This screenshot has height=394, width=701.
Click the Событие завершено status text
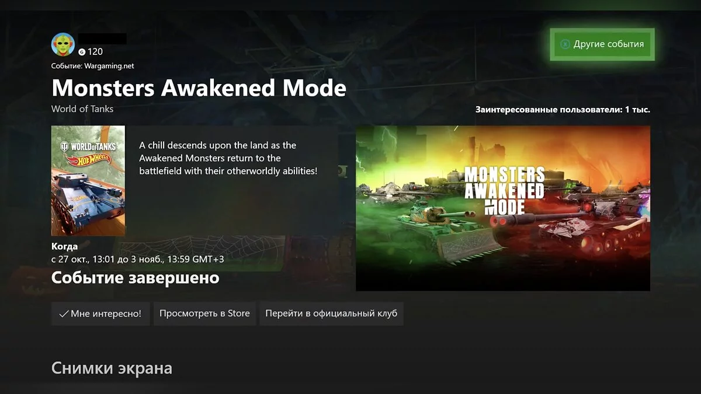coord(135,278)
